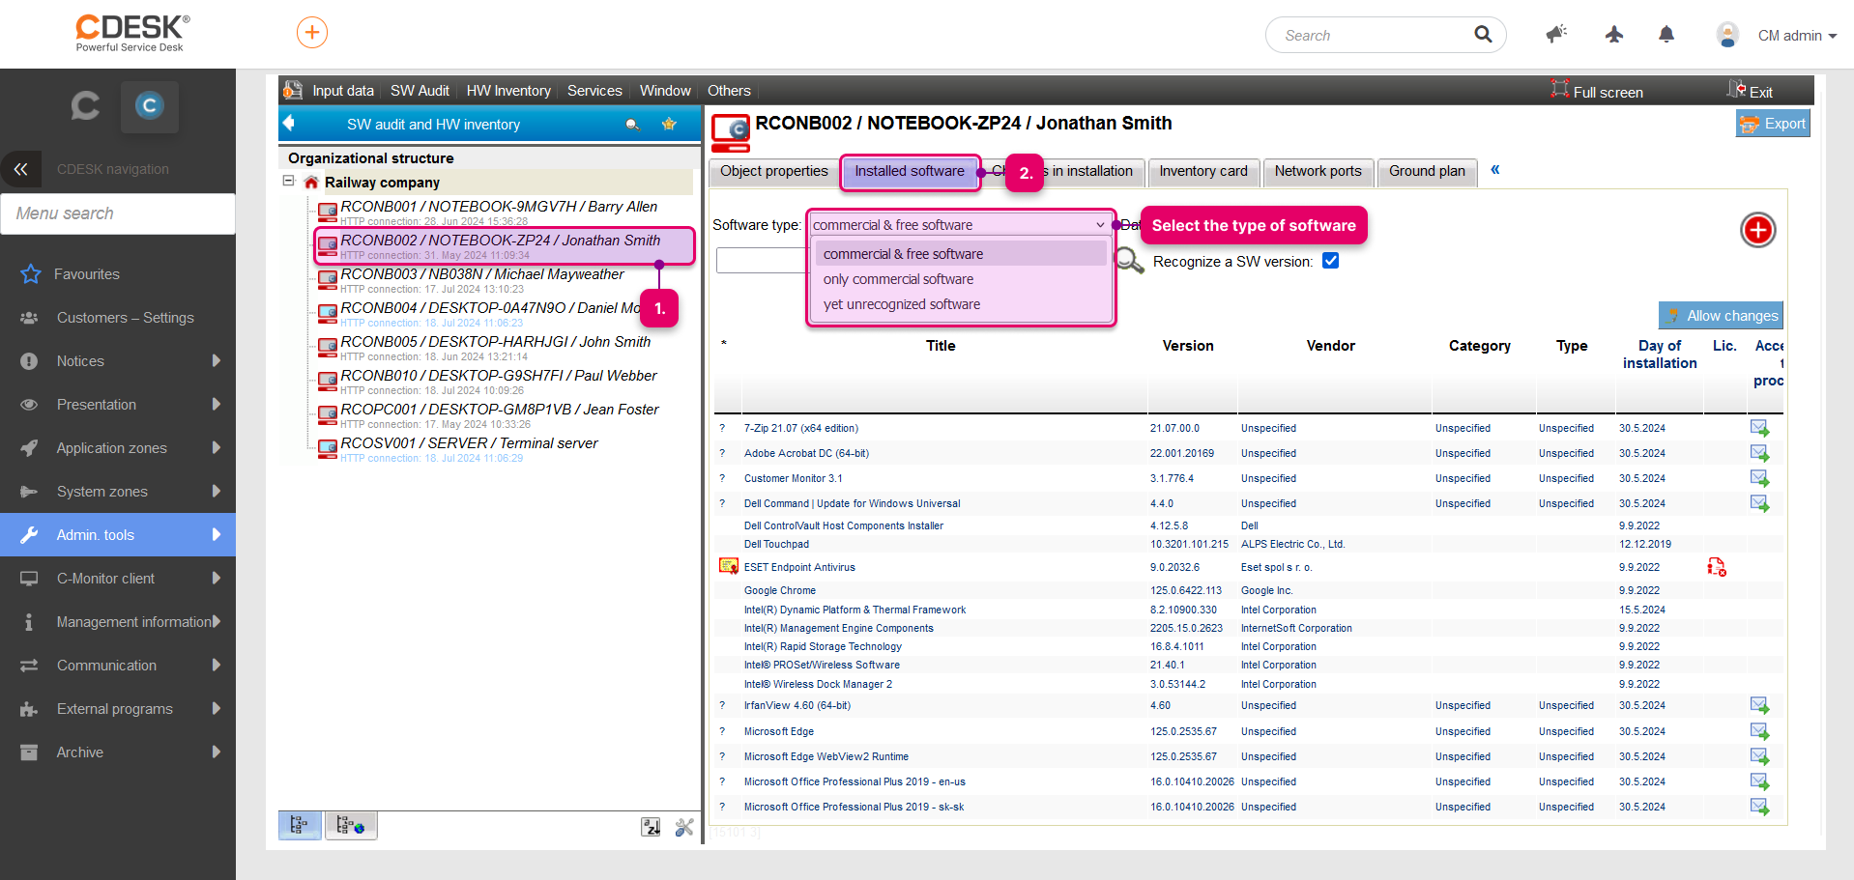Screen dimensions: 1854x880
Task: Click the Favourites star icon
Action: click(x=31, y=274)
